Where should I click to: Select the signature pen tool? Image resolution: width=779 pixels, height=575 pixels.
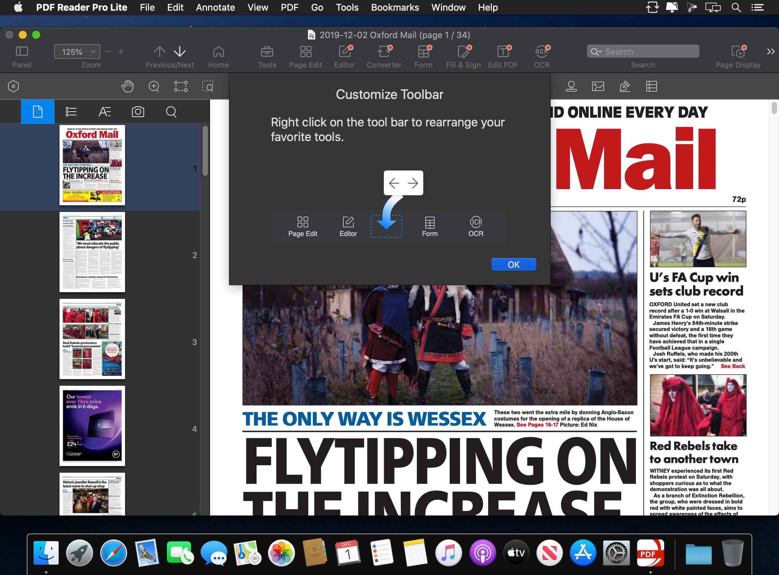(625, 86)
